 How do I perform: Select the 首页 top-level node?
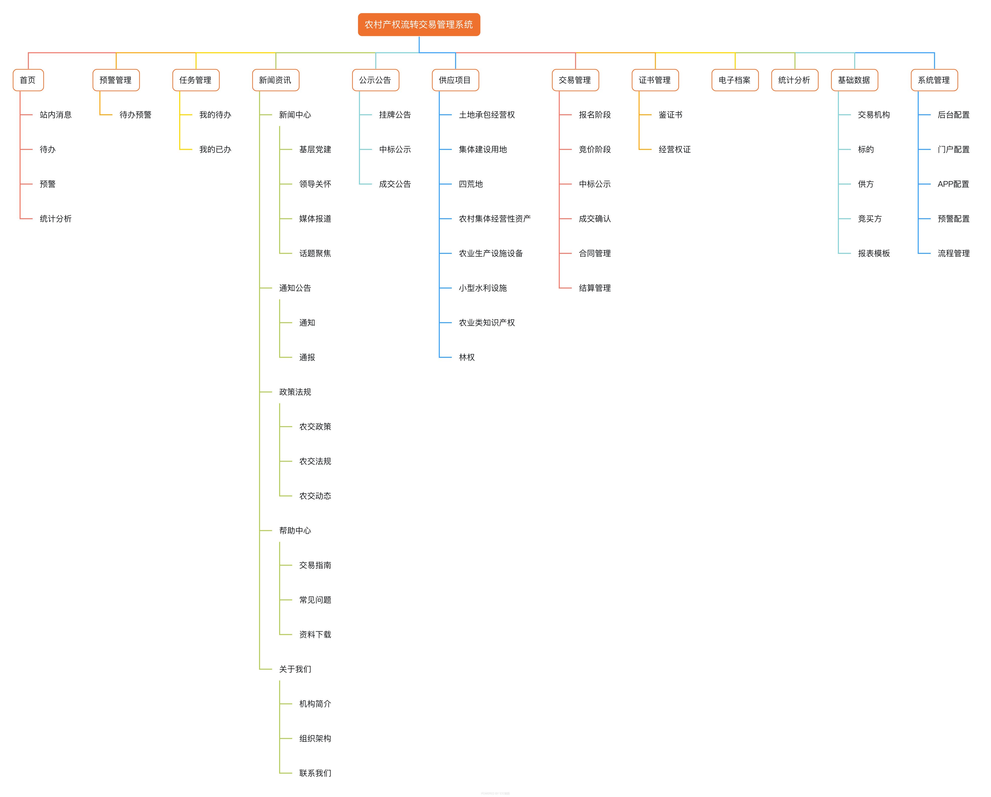(28, 80)
